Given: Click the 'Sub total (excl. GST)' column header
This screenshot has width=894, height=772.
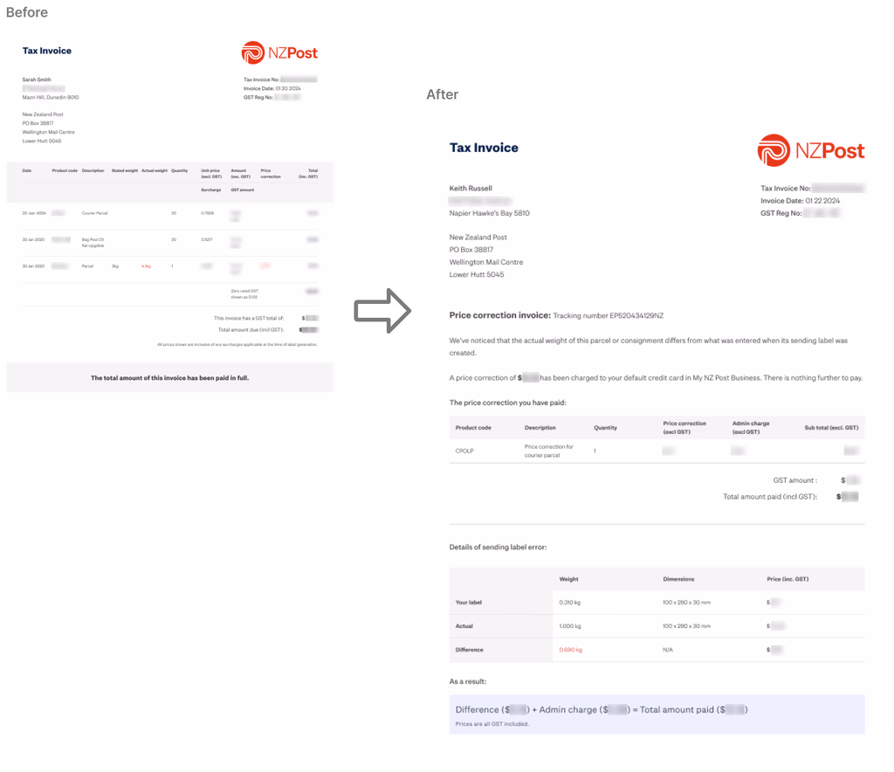Looking at the screenshot, I should click(x=831, y=428).
